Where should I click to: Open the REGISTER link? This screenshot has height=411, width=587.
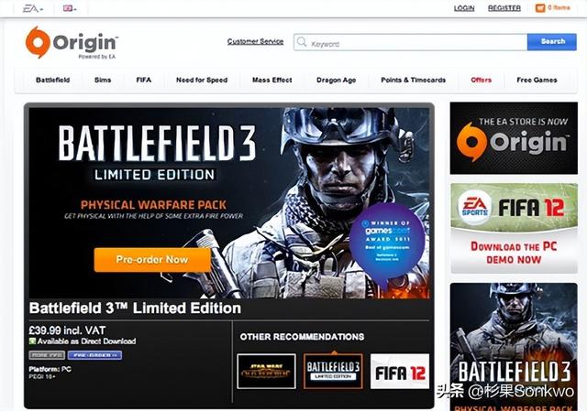point(504,8)
